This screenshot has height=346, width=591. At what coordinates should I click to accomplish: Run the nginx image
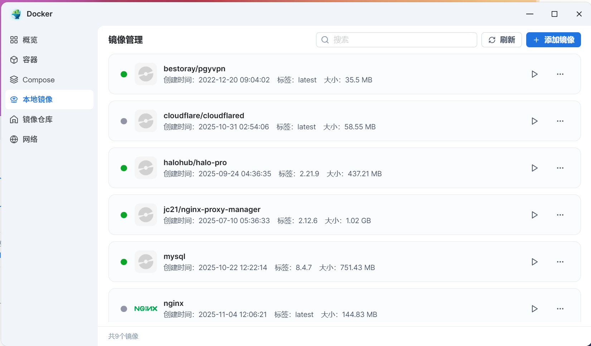pos(534,309)
